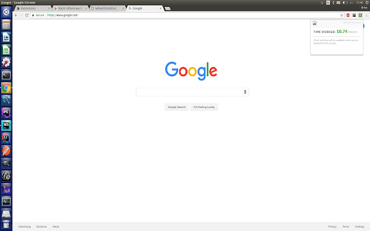Open the Trash in the dock
This screenshot has height=231, width=370.
coord(6,225)
